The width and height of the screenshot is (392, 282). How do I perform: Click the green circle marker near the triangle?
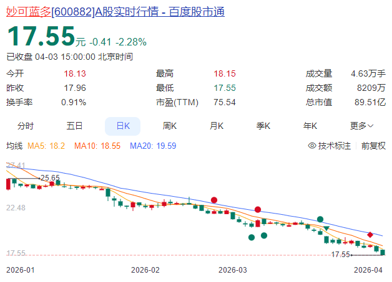(320, 219)
